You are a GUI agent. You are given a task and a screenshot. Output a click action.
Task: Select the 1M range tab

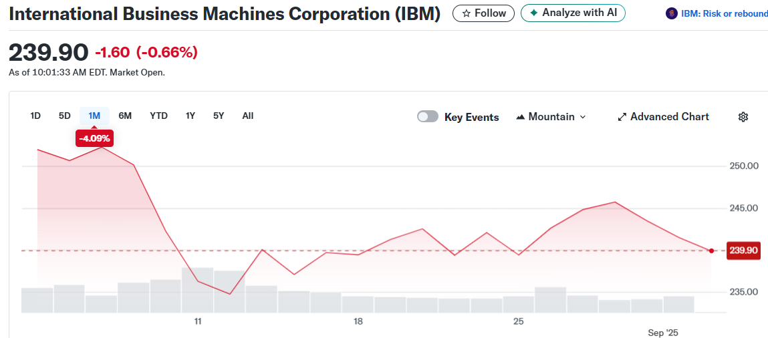coord(94,116)
